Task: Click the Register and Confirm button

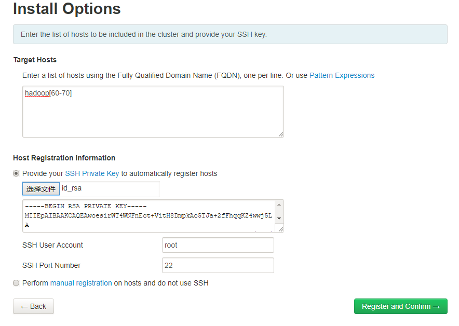Action: (x=401, y=306)
